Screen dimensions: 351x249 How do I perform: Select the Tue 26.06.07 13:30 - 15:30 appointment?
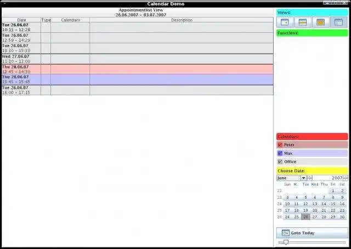[x=138, y=48]
